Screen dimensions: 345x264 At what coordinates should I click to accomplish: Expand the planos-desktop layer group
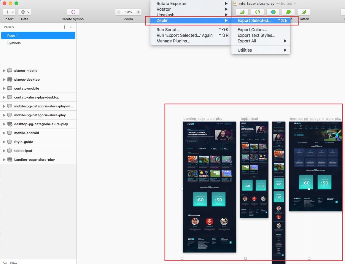coord(4,79)
